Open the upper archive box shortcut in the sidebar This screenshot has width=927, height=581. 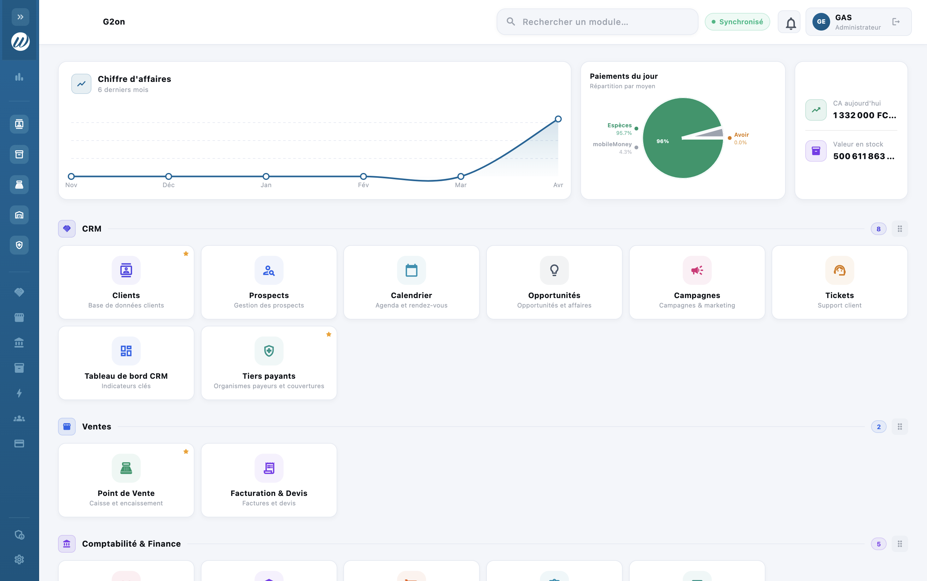tap(19, 154)
